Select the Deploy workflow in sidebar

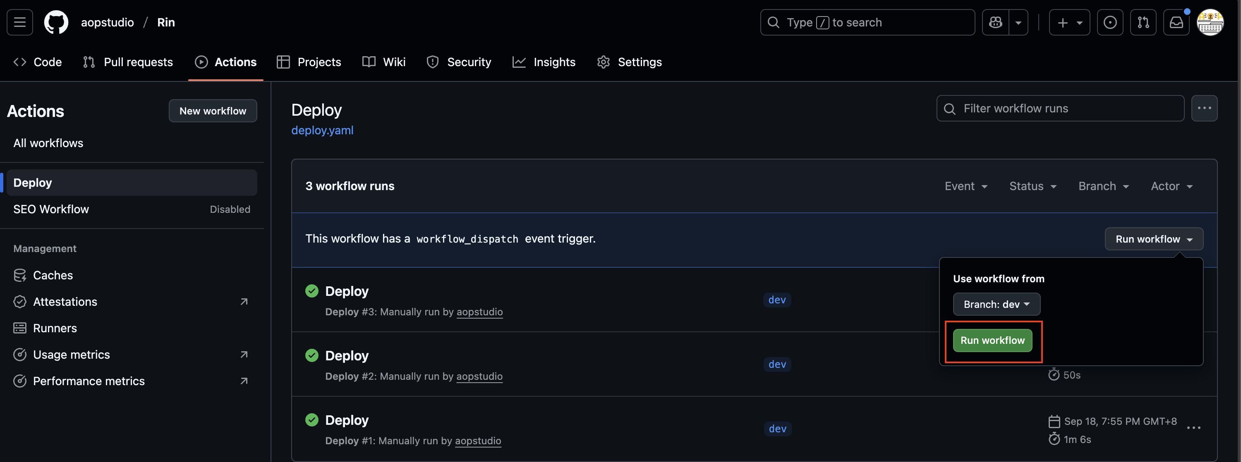132,182
